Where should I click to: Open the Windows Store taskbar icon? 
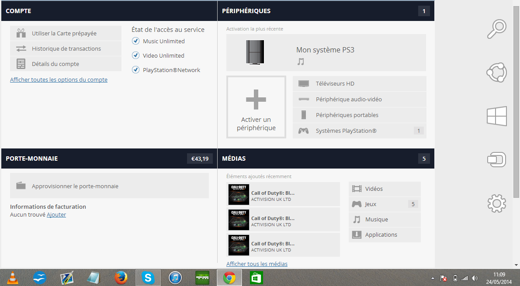tap(257, 278)
